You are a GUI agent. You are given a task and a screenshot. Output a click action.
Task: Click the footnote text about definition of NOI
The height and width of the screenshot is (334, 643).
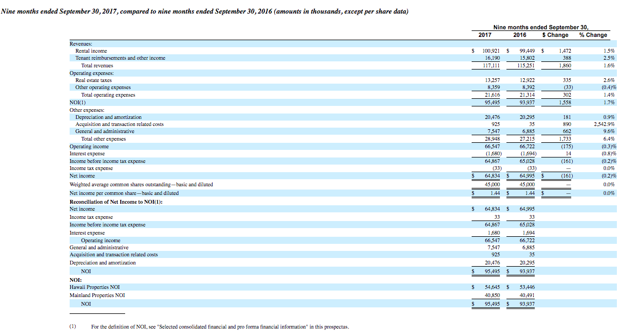coord(220,326)
